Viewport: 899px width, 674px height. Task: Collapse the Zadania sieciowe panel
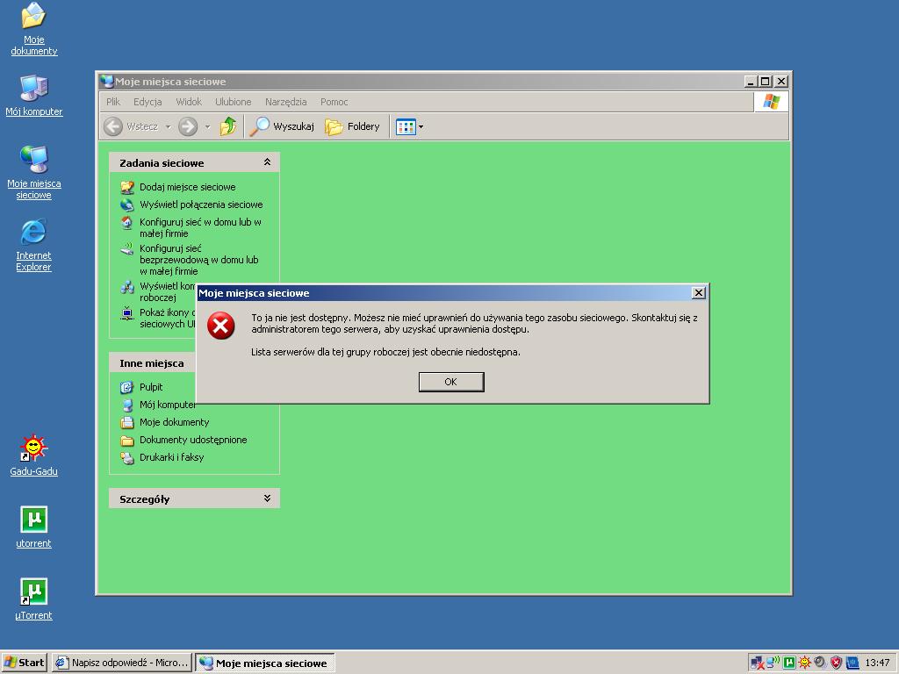point(267,162)
